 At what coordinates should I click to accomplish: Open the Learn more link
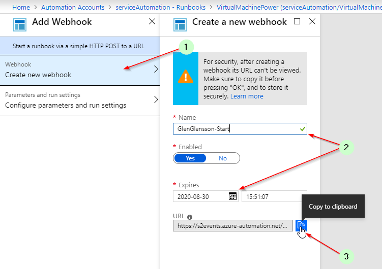(x=247, y=96)
